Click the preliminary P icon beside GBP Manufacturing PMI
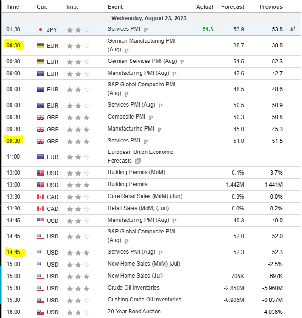302x318 pixels. [x=160, y=129]
